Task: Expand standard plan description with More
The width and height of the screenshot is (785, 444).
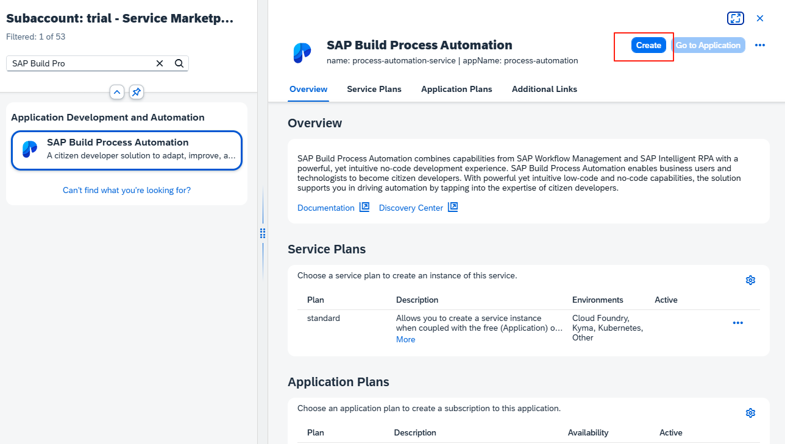Action: coord(405,339)
